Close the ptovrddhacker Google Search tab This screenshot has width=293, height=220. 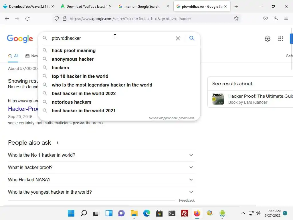coord(225,7)
